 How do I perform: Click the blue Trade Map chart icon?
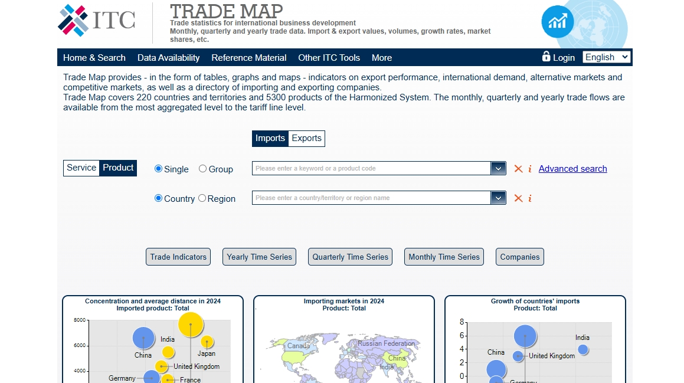(557, 21)
